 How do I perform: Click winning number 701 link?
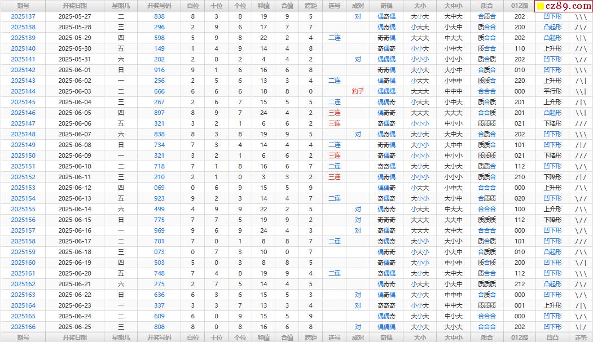[159, 241]
